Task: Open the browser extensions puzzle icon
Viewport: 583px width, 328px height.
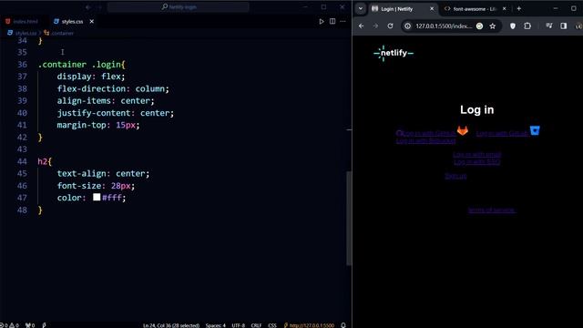Action: point(527,26)
